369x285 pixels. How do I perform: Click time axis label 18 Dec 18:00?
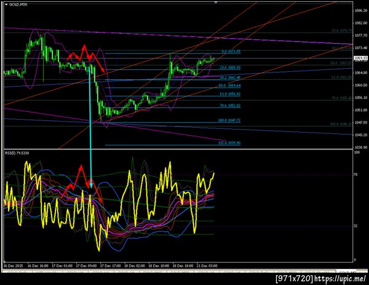[183, 266]
